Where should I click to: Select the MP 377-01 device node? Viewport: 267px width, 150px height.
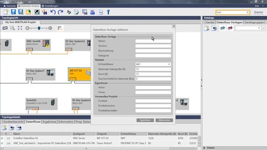80,74
